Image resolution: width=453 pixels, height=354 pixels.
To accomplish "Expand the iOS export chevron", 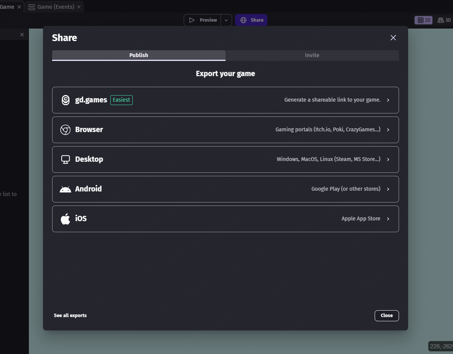I will point(388,219).
